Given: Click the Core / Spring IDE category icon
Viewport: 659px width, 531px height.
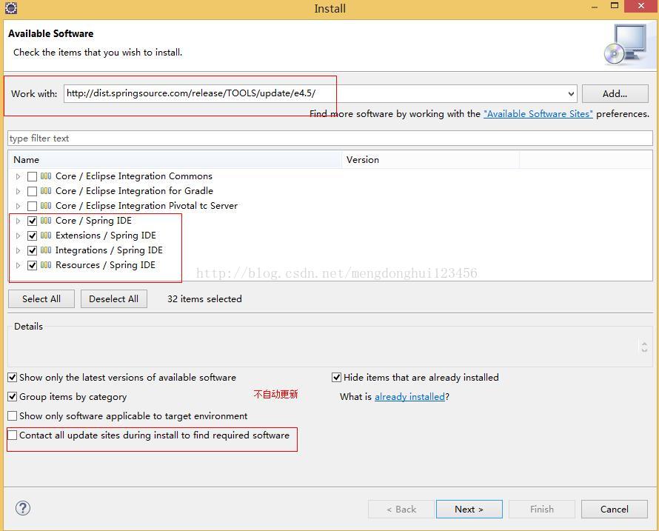Looking at the screenshot, I should pos(46,220).
